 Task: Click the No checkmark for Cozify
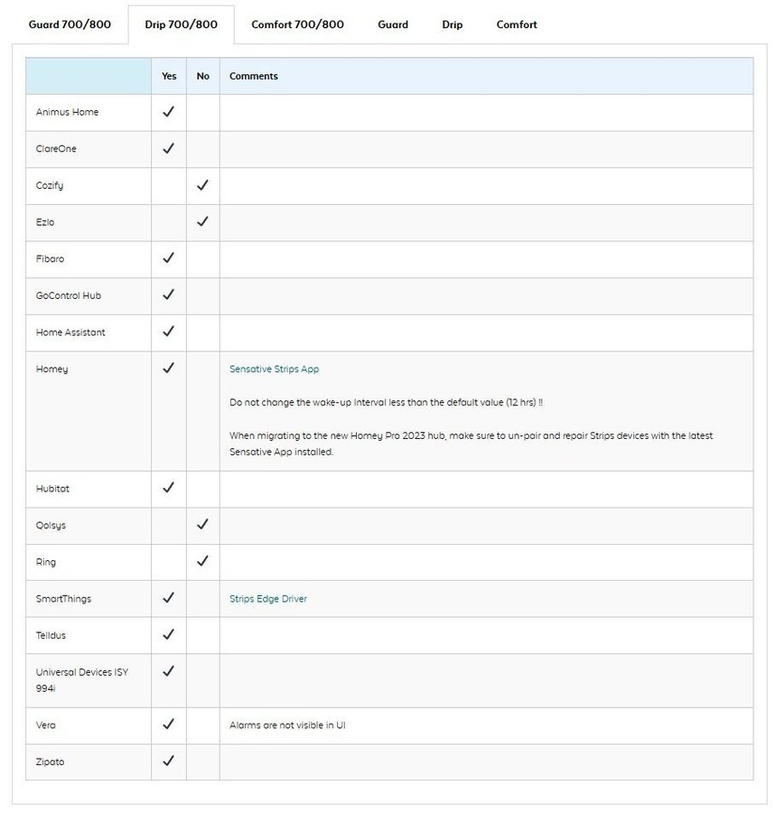[x=202, y=185]
